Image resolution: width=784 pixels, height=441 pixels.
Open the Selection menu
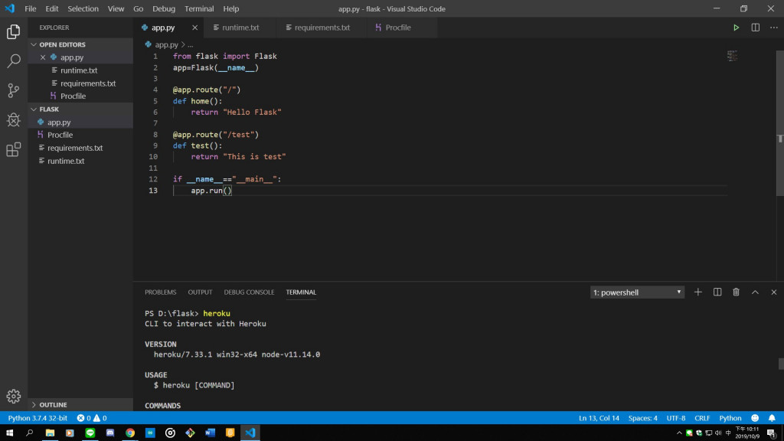[x=83, y=8]
